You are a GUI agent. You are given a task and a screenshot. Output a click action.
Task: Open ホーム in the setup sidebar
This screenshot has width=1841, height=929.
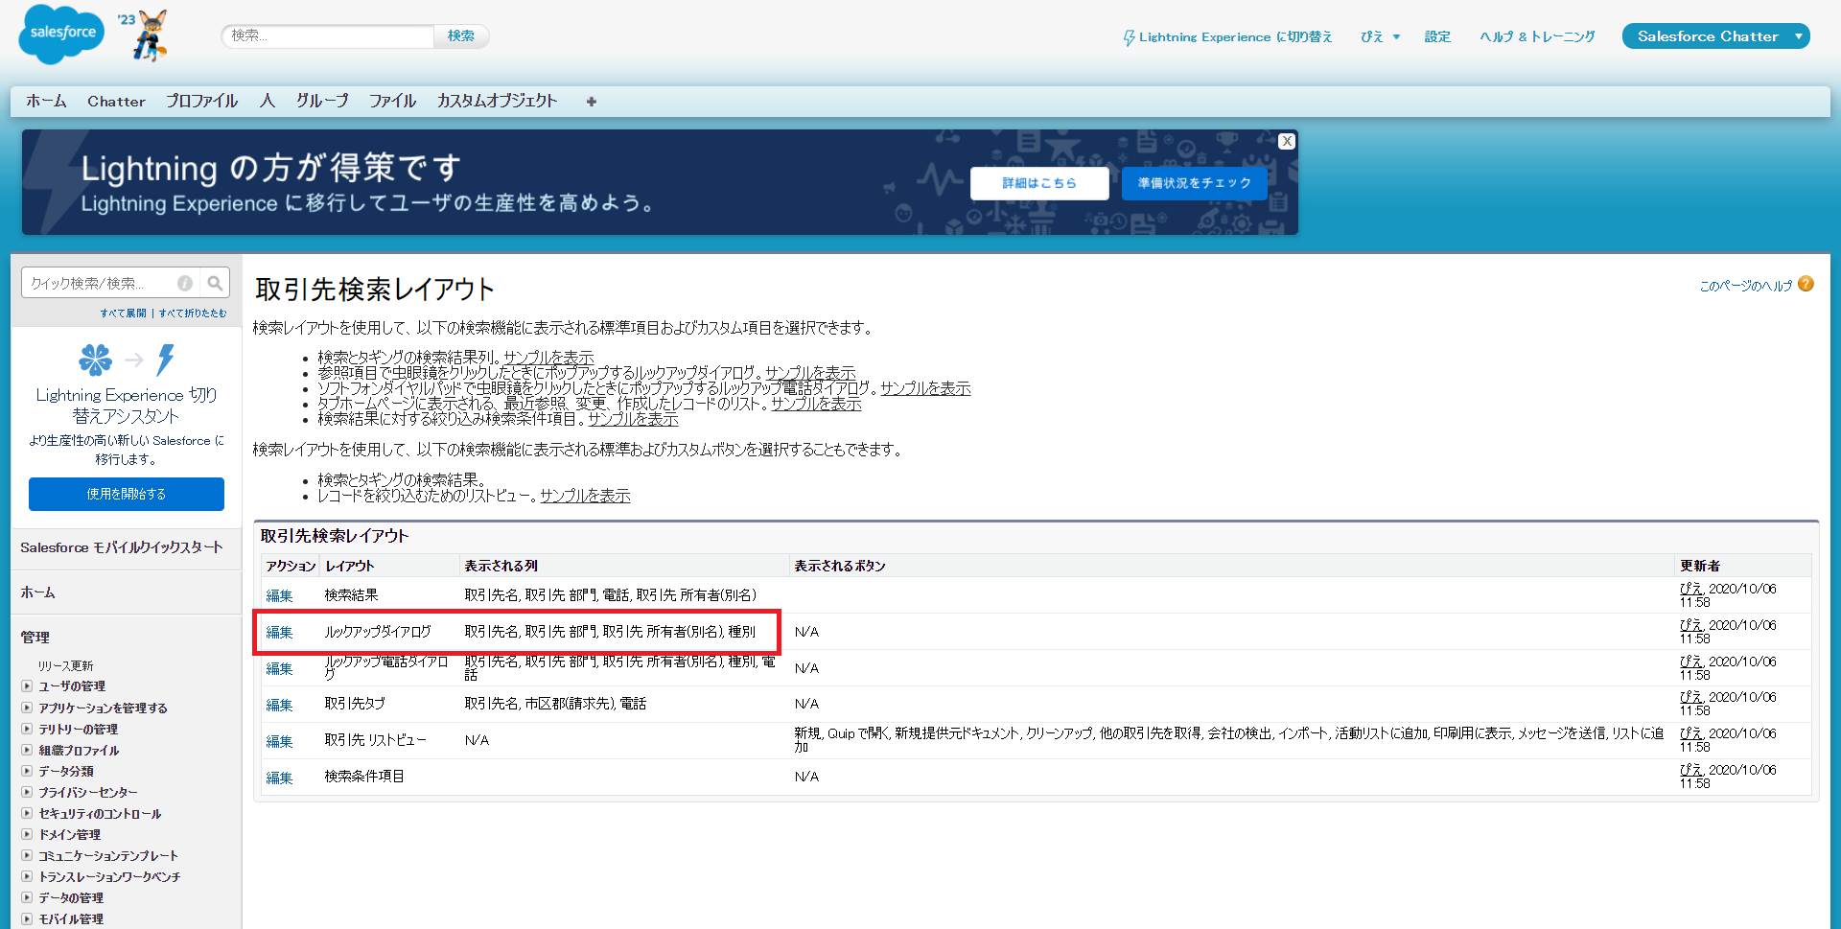pos(38,592)
